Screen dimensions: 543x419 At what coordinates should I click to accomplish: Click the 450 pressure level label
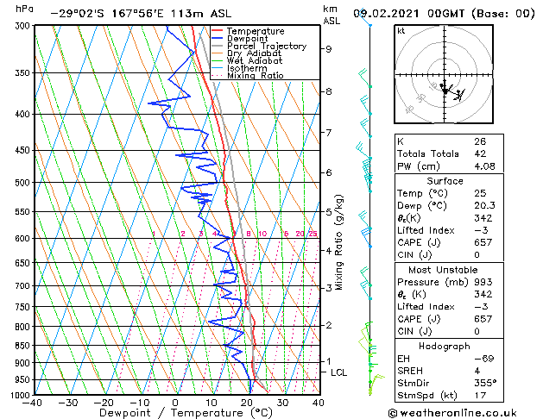pos(24,150)
